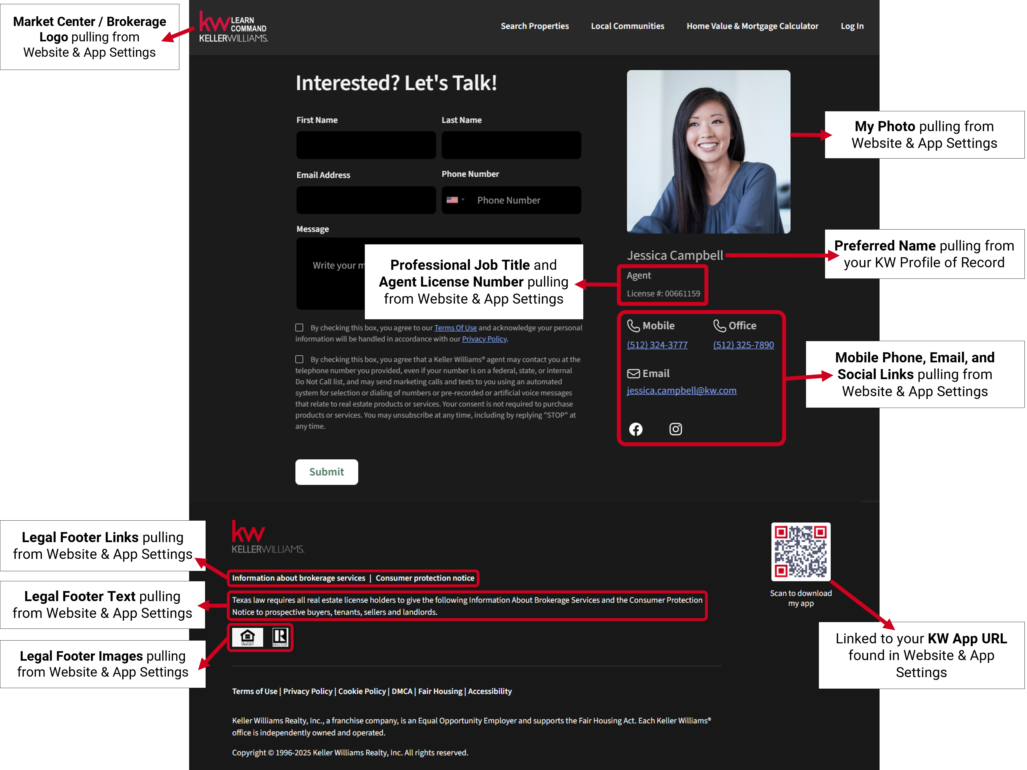Click the QR code to download the app

click(x=800, y=551)
